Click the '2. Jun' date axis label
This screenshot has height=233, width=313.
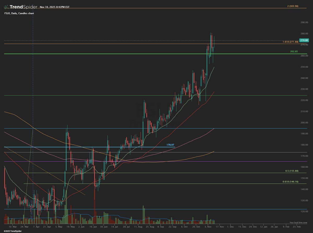click(81, 227)
